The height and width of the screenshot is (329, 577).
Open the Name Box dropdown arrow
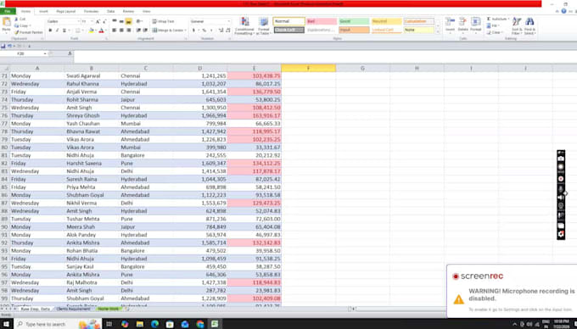tap(45, 53)
